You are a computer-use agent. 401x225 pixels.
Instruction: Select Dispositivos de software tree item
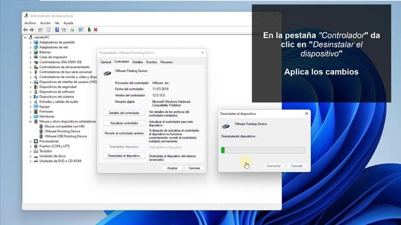(57, 92)
